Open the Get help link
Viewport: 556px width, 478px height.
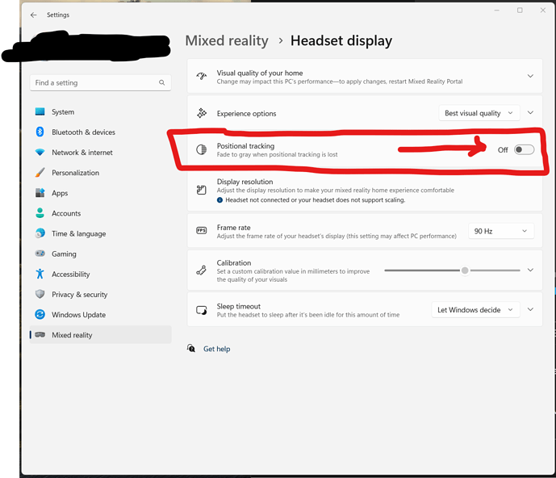pyautogui.click(x=216, y=349)
